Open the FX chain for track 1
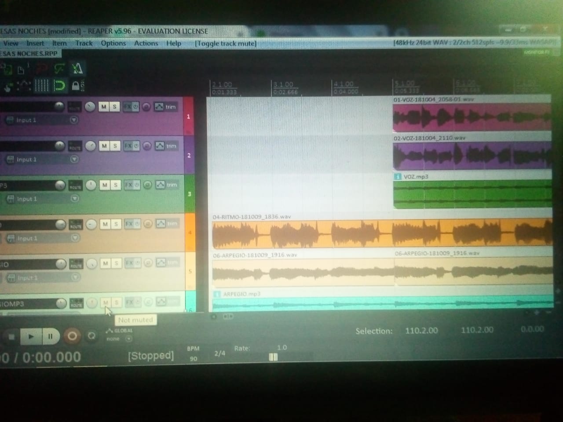 point(128,107)
